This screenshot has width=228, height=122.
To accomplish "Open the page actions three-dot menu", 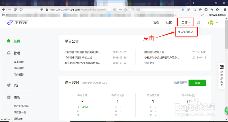I will pyautogui.click(x=121, y=10).
